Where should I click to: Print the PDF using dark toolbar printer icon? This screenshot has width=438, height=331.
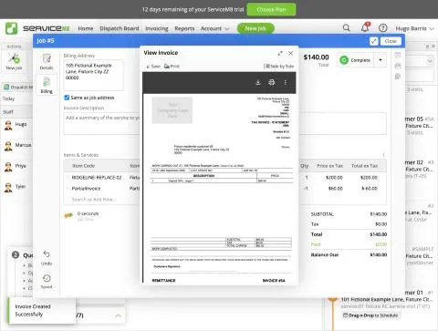tap(272, 82)
